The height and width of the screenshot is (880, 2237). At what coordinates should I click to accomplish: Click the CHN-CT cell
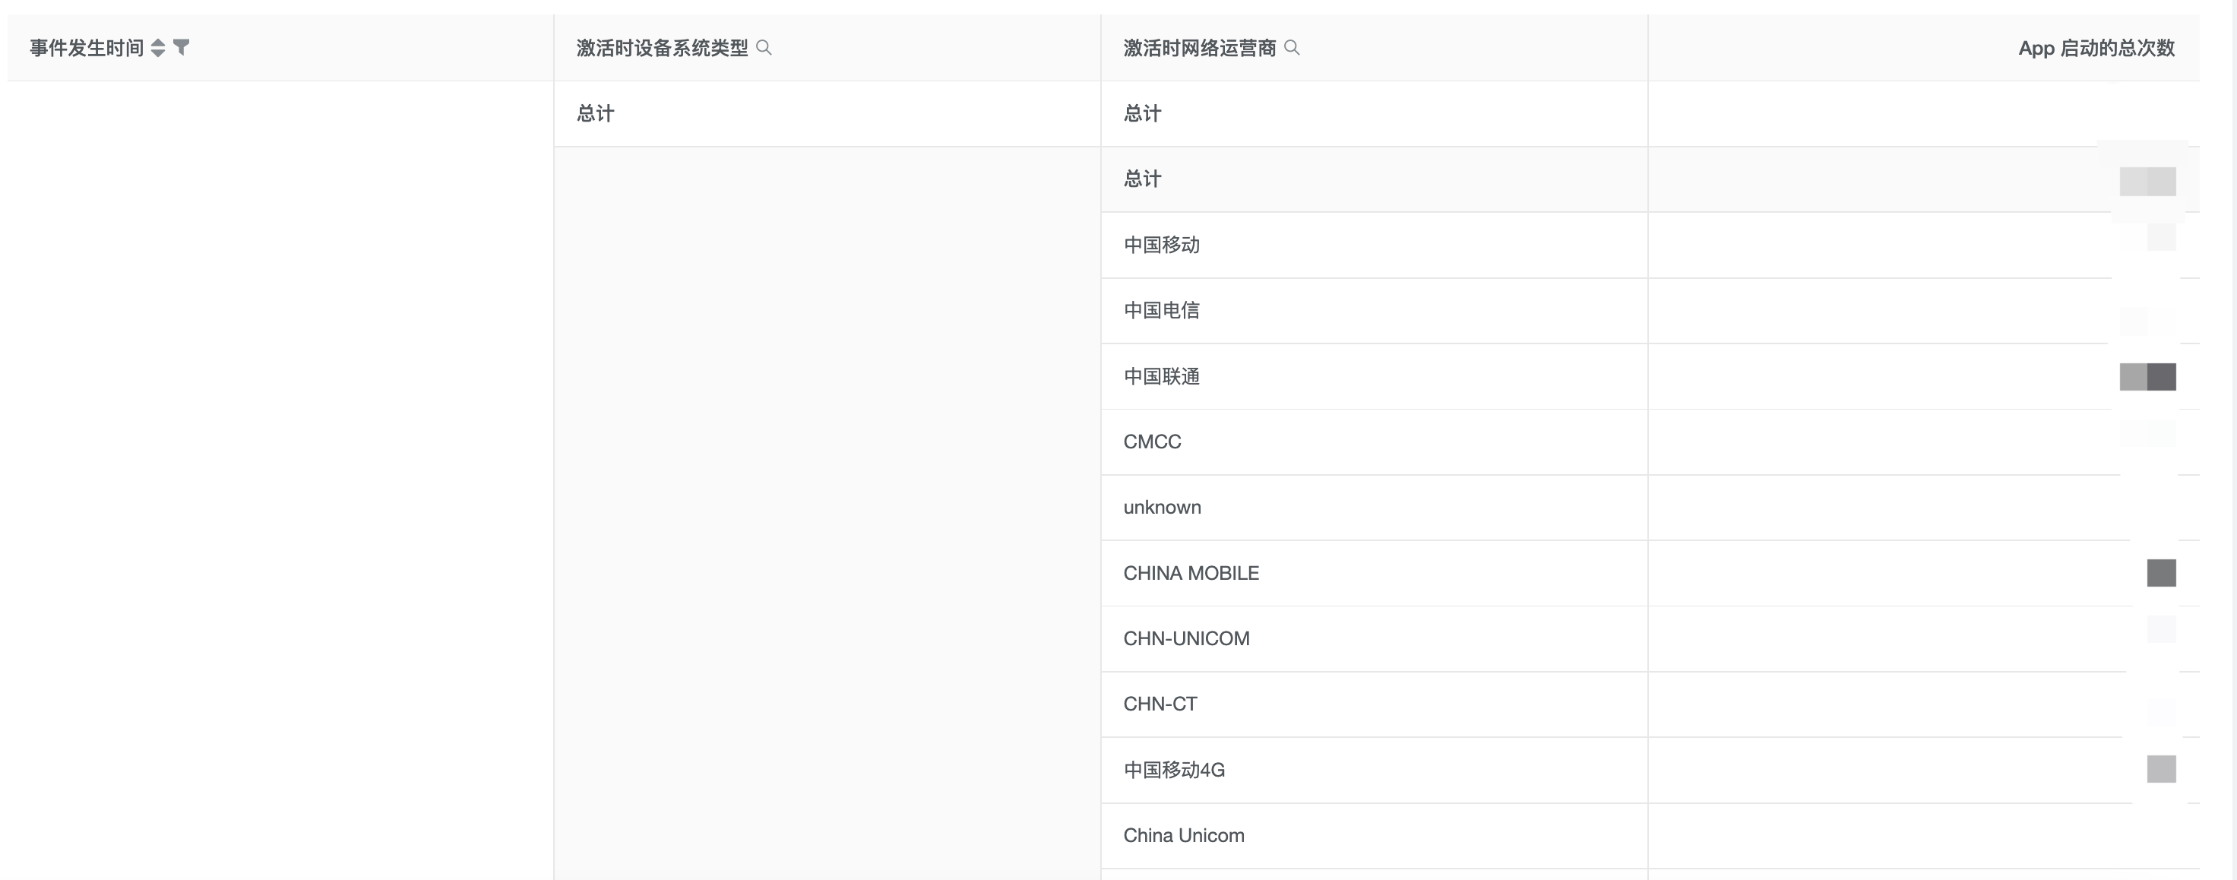(x=1160, y=704)
